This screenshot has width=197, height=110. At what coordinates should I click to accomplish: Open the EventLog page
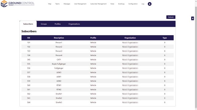pyautogui.click(x=121, y=4)
